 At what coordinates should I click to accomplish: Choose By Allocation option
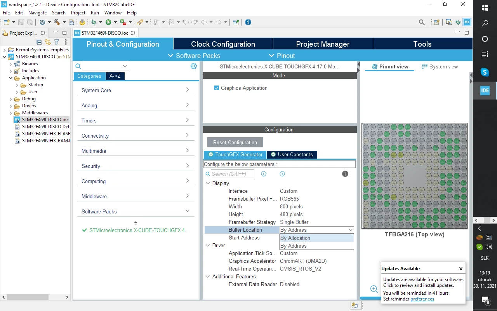[x=316, y=238]
